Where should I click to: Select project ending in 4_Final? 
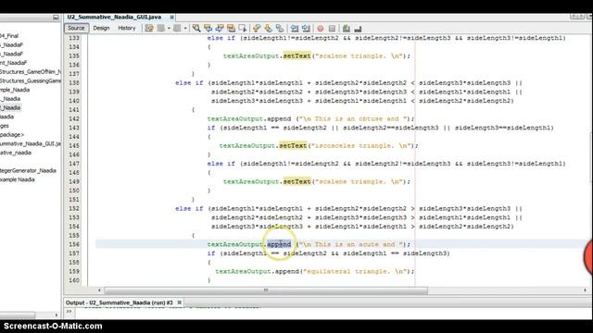coord(9,35)
